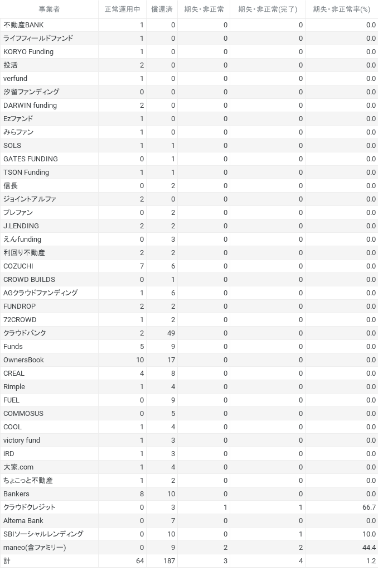Select the KORYO Funding cell
This screenshot has height=570, width=378.
(49, 51)
